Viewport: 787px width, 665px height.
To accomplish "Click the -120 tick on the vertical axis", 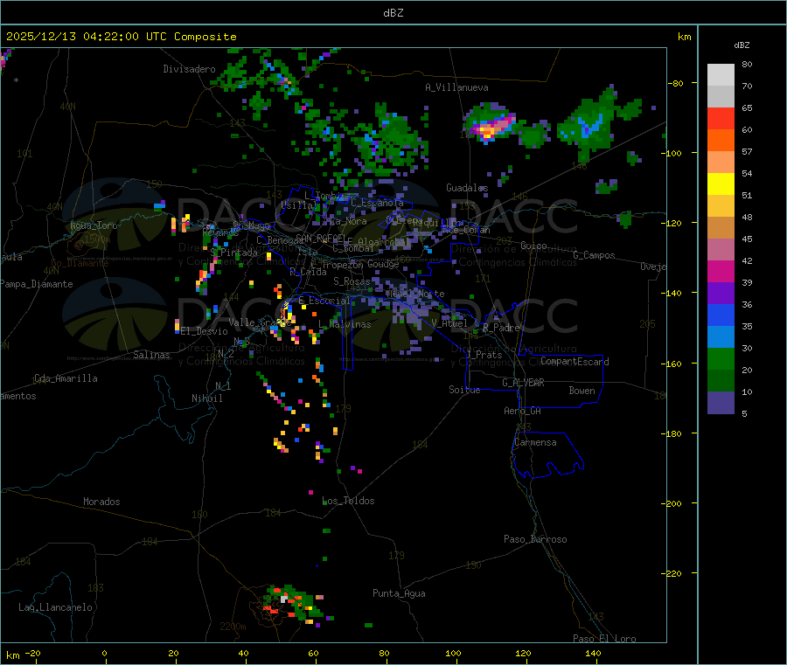I will 673,223.
